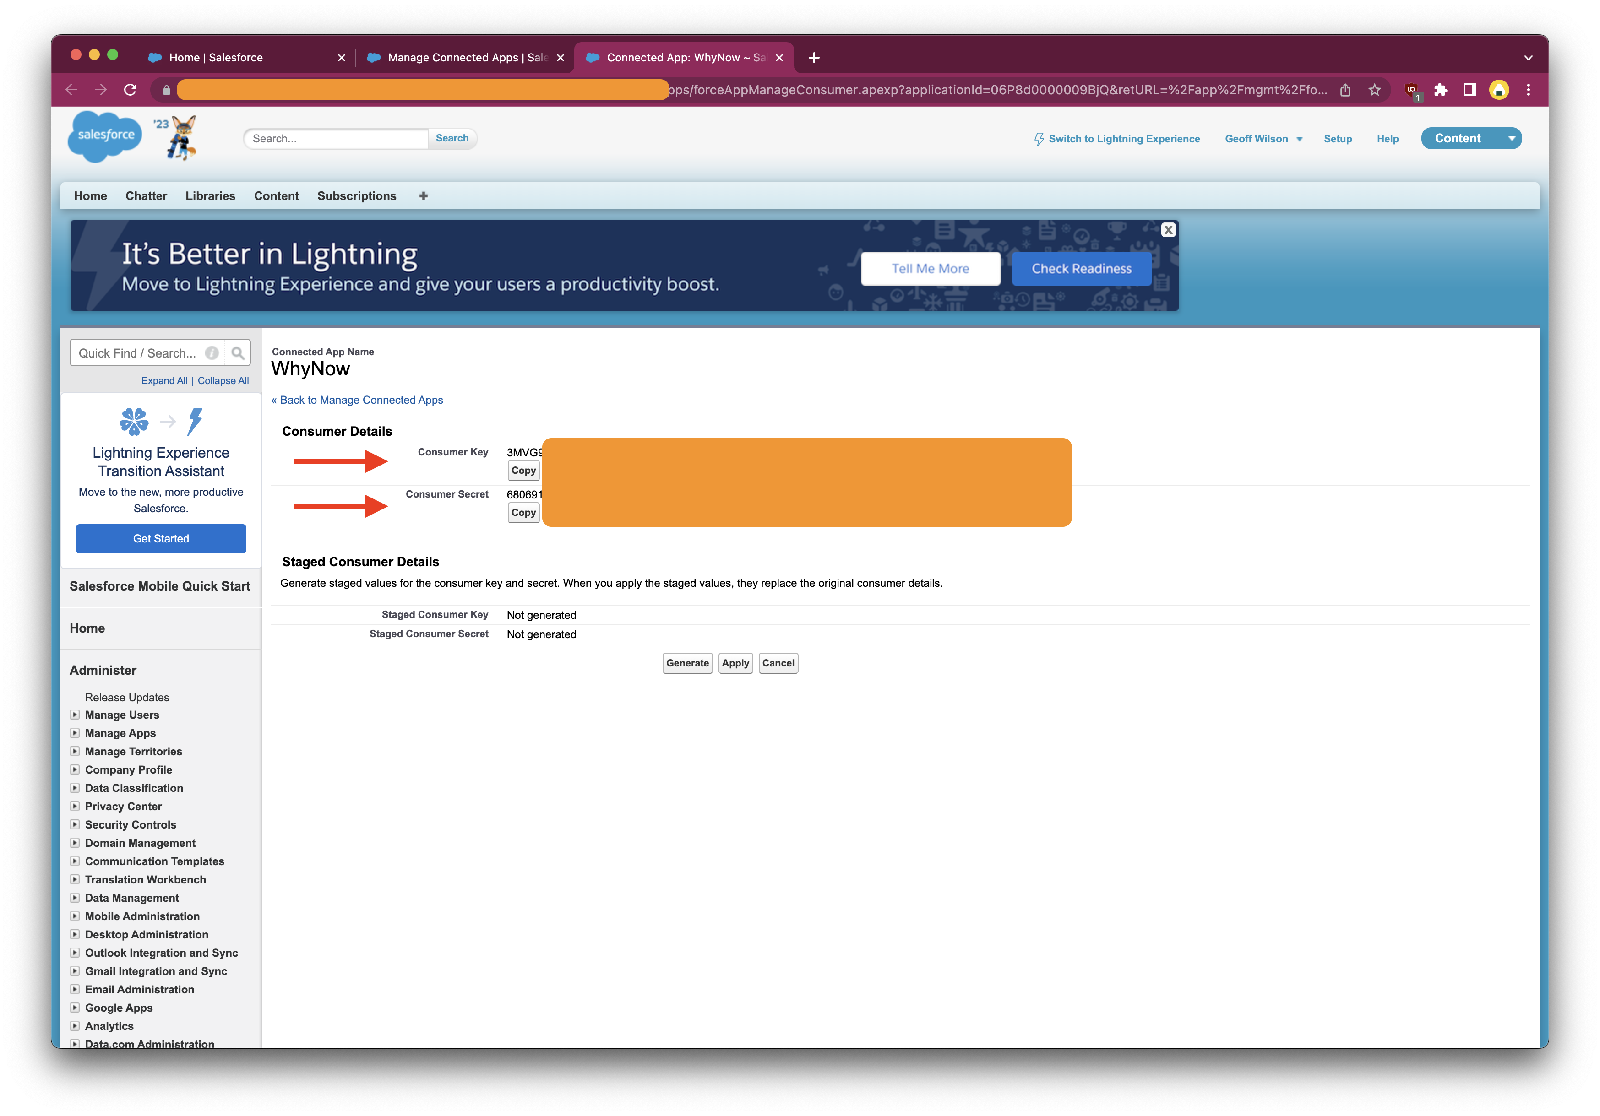
Task: Expand Email Administration tree node
Action: coord(75,989)
